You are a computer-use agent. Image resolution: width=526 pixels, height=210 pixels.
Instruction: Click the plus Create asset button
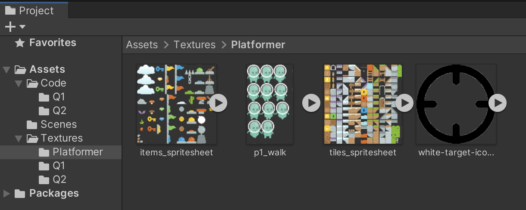(x=10, y=27)
